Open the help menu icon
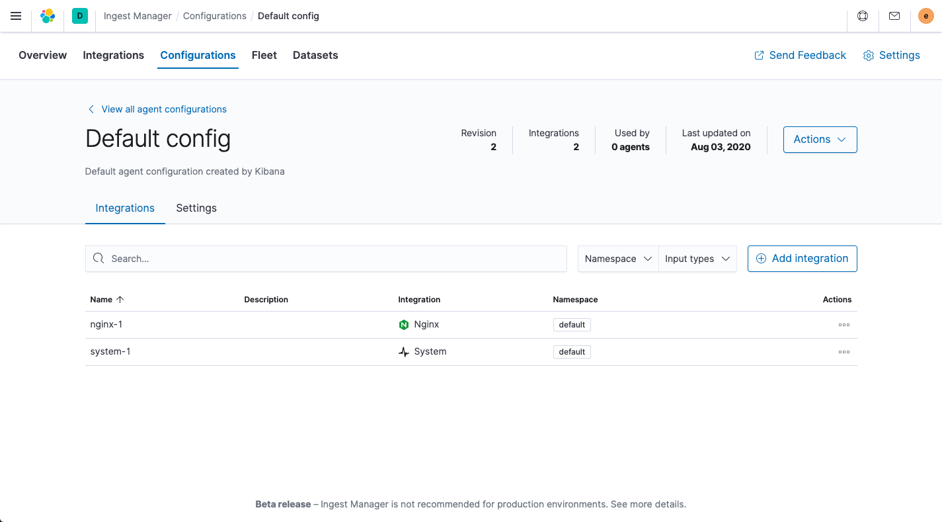Screen dimensions: 942x522 coord(862,16)
